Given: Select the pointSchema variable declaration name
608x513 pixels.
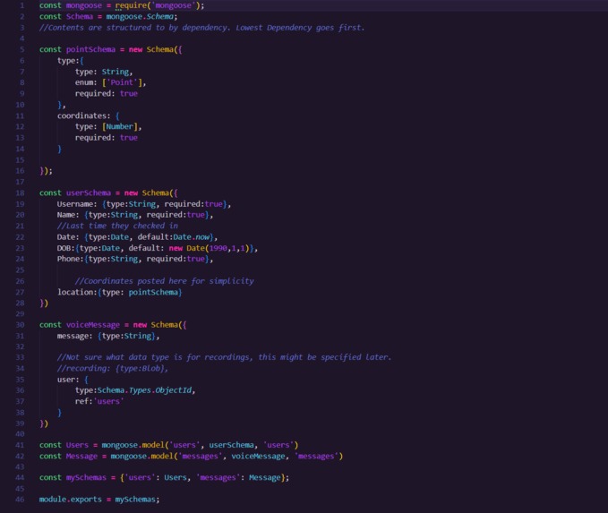Looking at the screenshot, I should pyautogui.click(x=90, y=49).
